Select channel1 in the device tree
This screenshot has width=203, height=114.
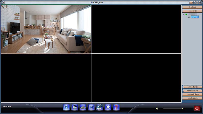(x=195, y=17)
